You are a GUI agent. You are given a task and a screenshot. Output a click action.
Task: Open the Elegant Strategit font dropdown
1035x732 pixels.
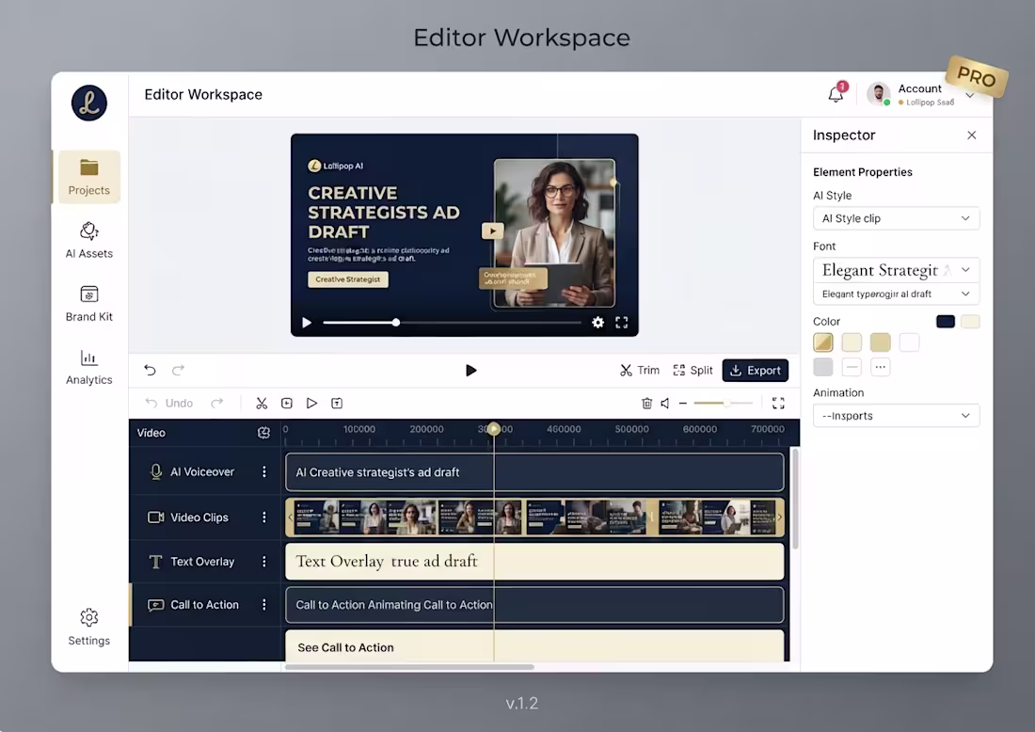(896, 270)
